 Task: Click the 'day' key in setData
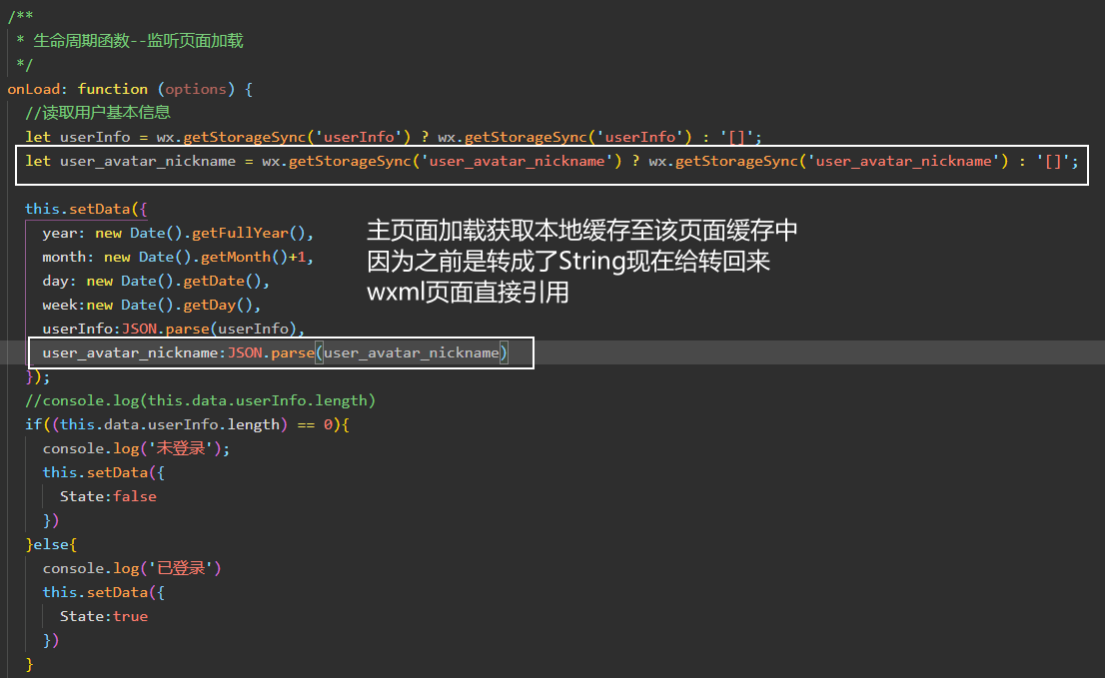[56, 281]
